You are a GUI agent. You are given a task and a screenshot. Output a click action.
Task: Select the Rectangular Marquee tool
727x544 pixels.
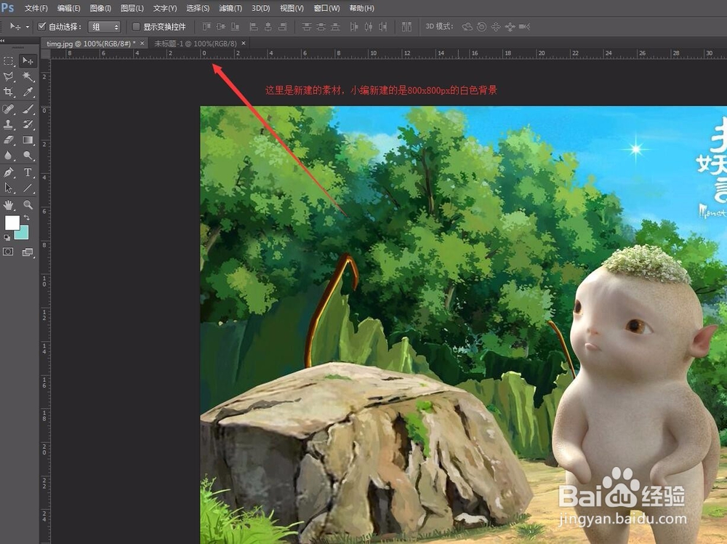tap(8, 61)
